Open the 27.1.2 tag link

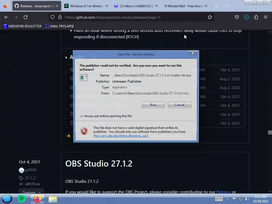pos(30,178)
